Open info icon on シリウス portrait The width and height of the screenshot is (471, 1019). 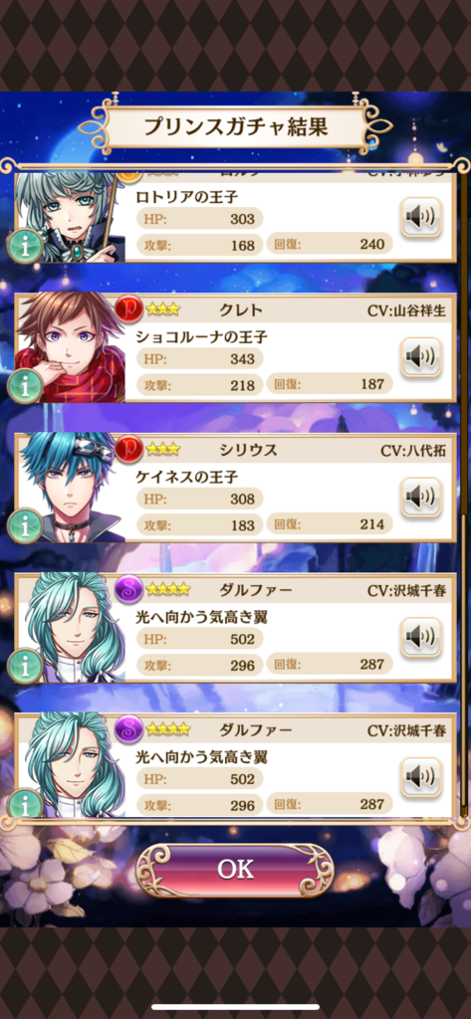click(25, 525)
